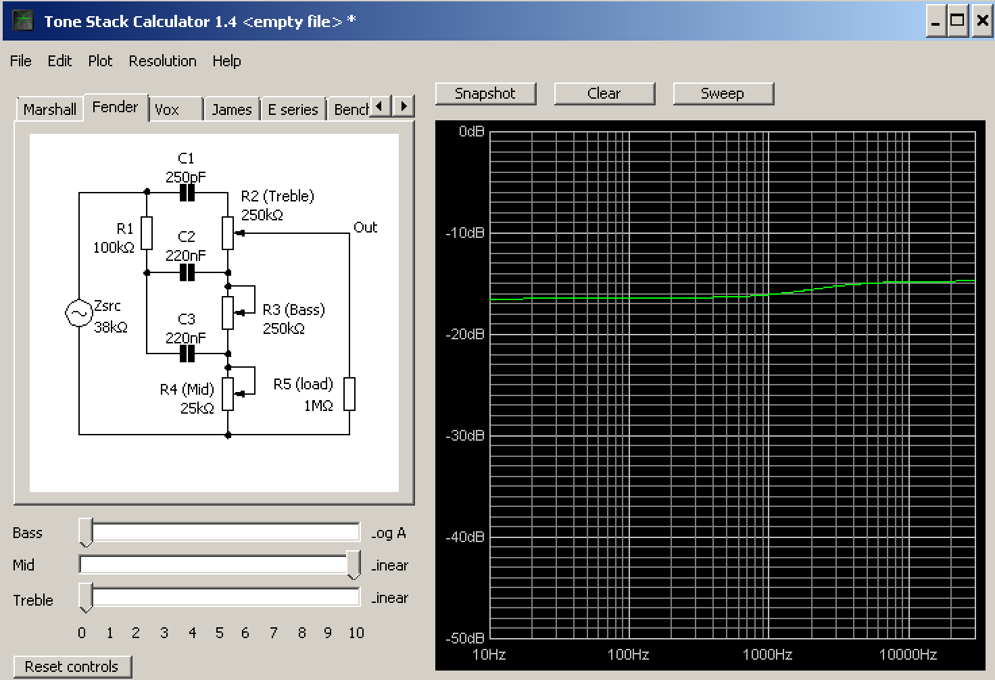
Task: Click the C1 250pF capacitor symbol
Action: (187, 193)
